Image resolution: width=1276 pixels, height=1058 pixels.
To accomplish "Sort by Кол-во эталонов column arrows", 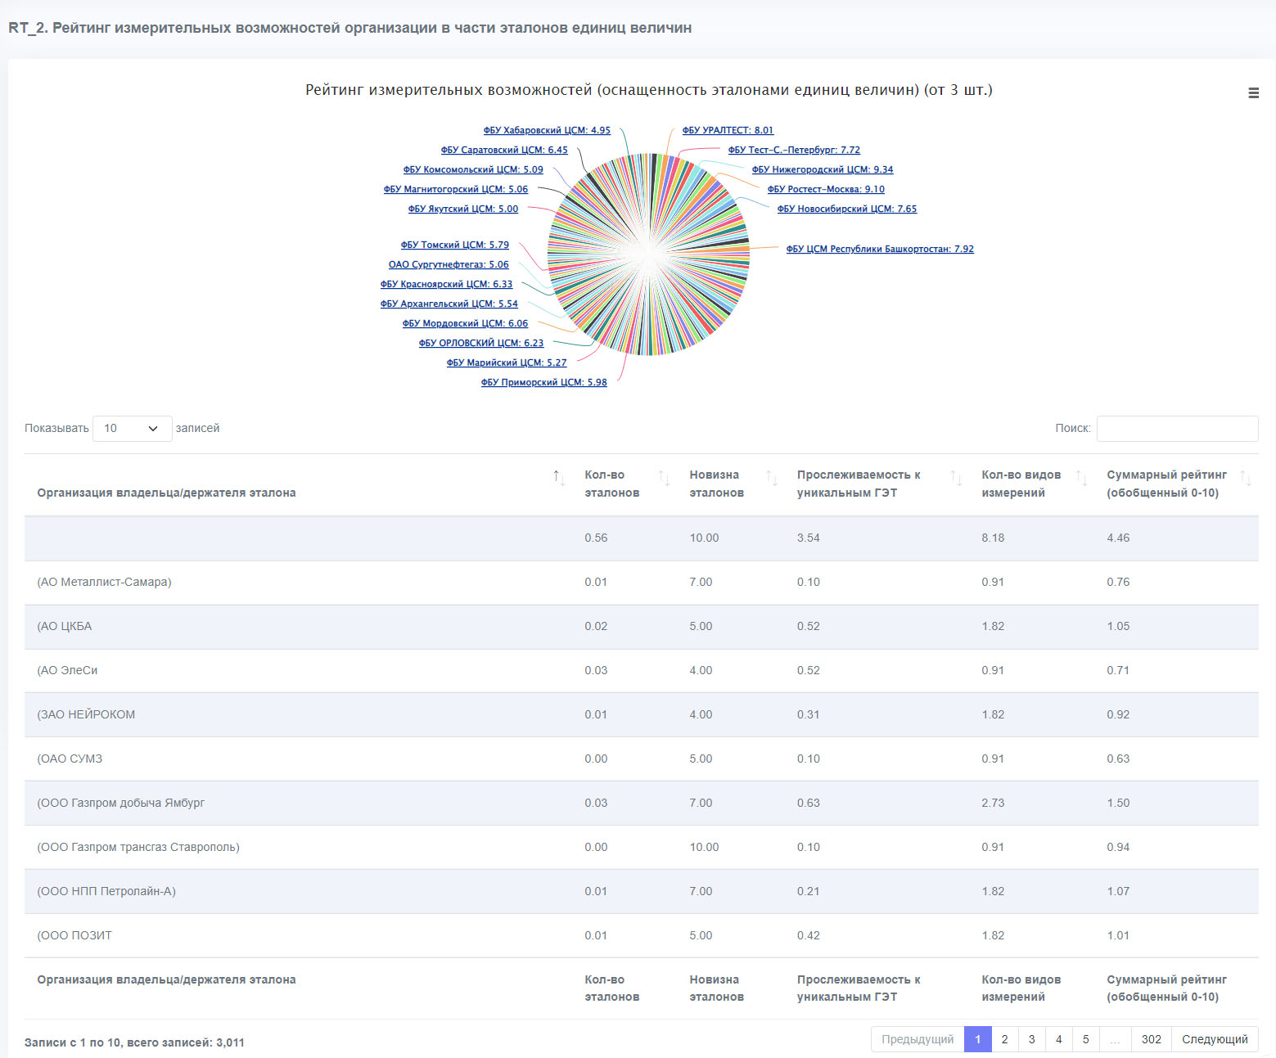I will point(665,478).
